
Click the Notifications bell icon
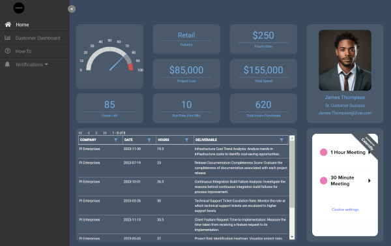[7, 65]
